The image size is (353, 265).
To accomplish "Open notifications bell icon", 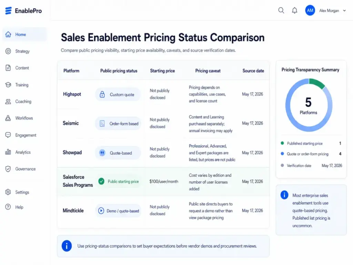I will [x=294, y=10].
